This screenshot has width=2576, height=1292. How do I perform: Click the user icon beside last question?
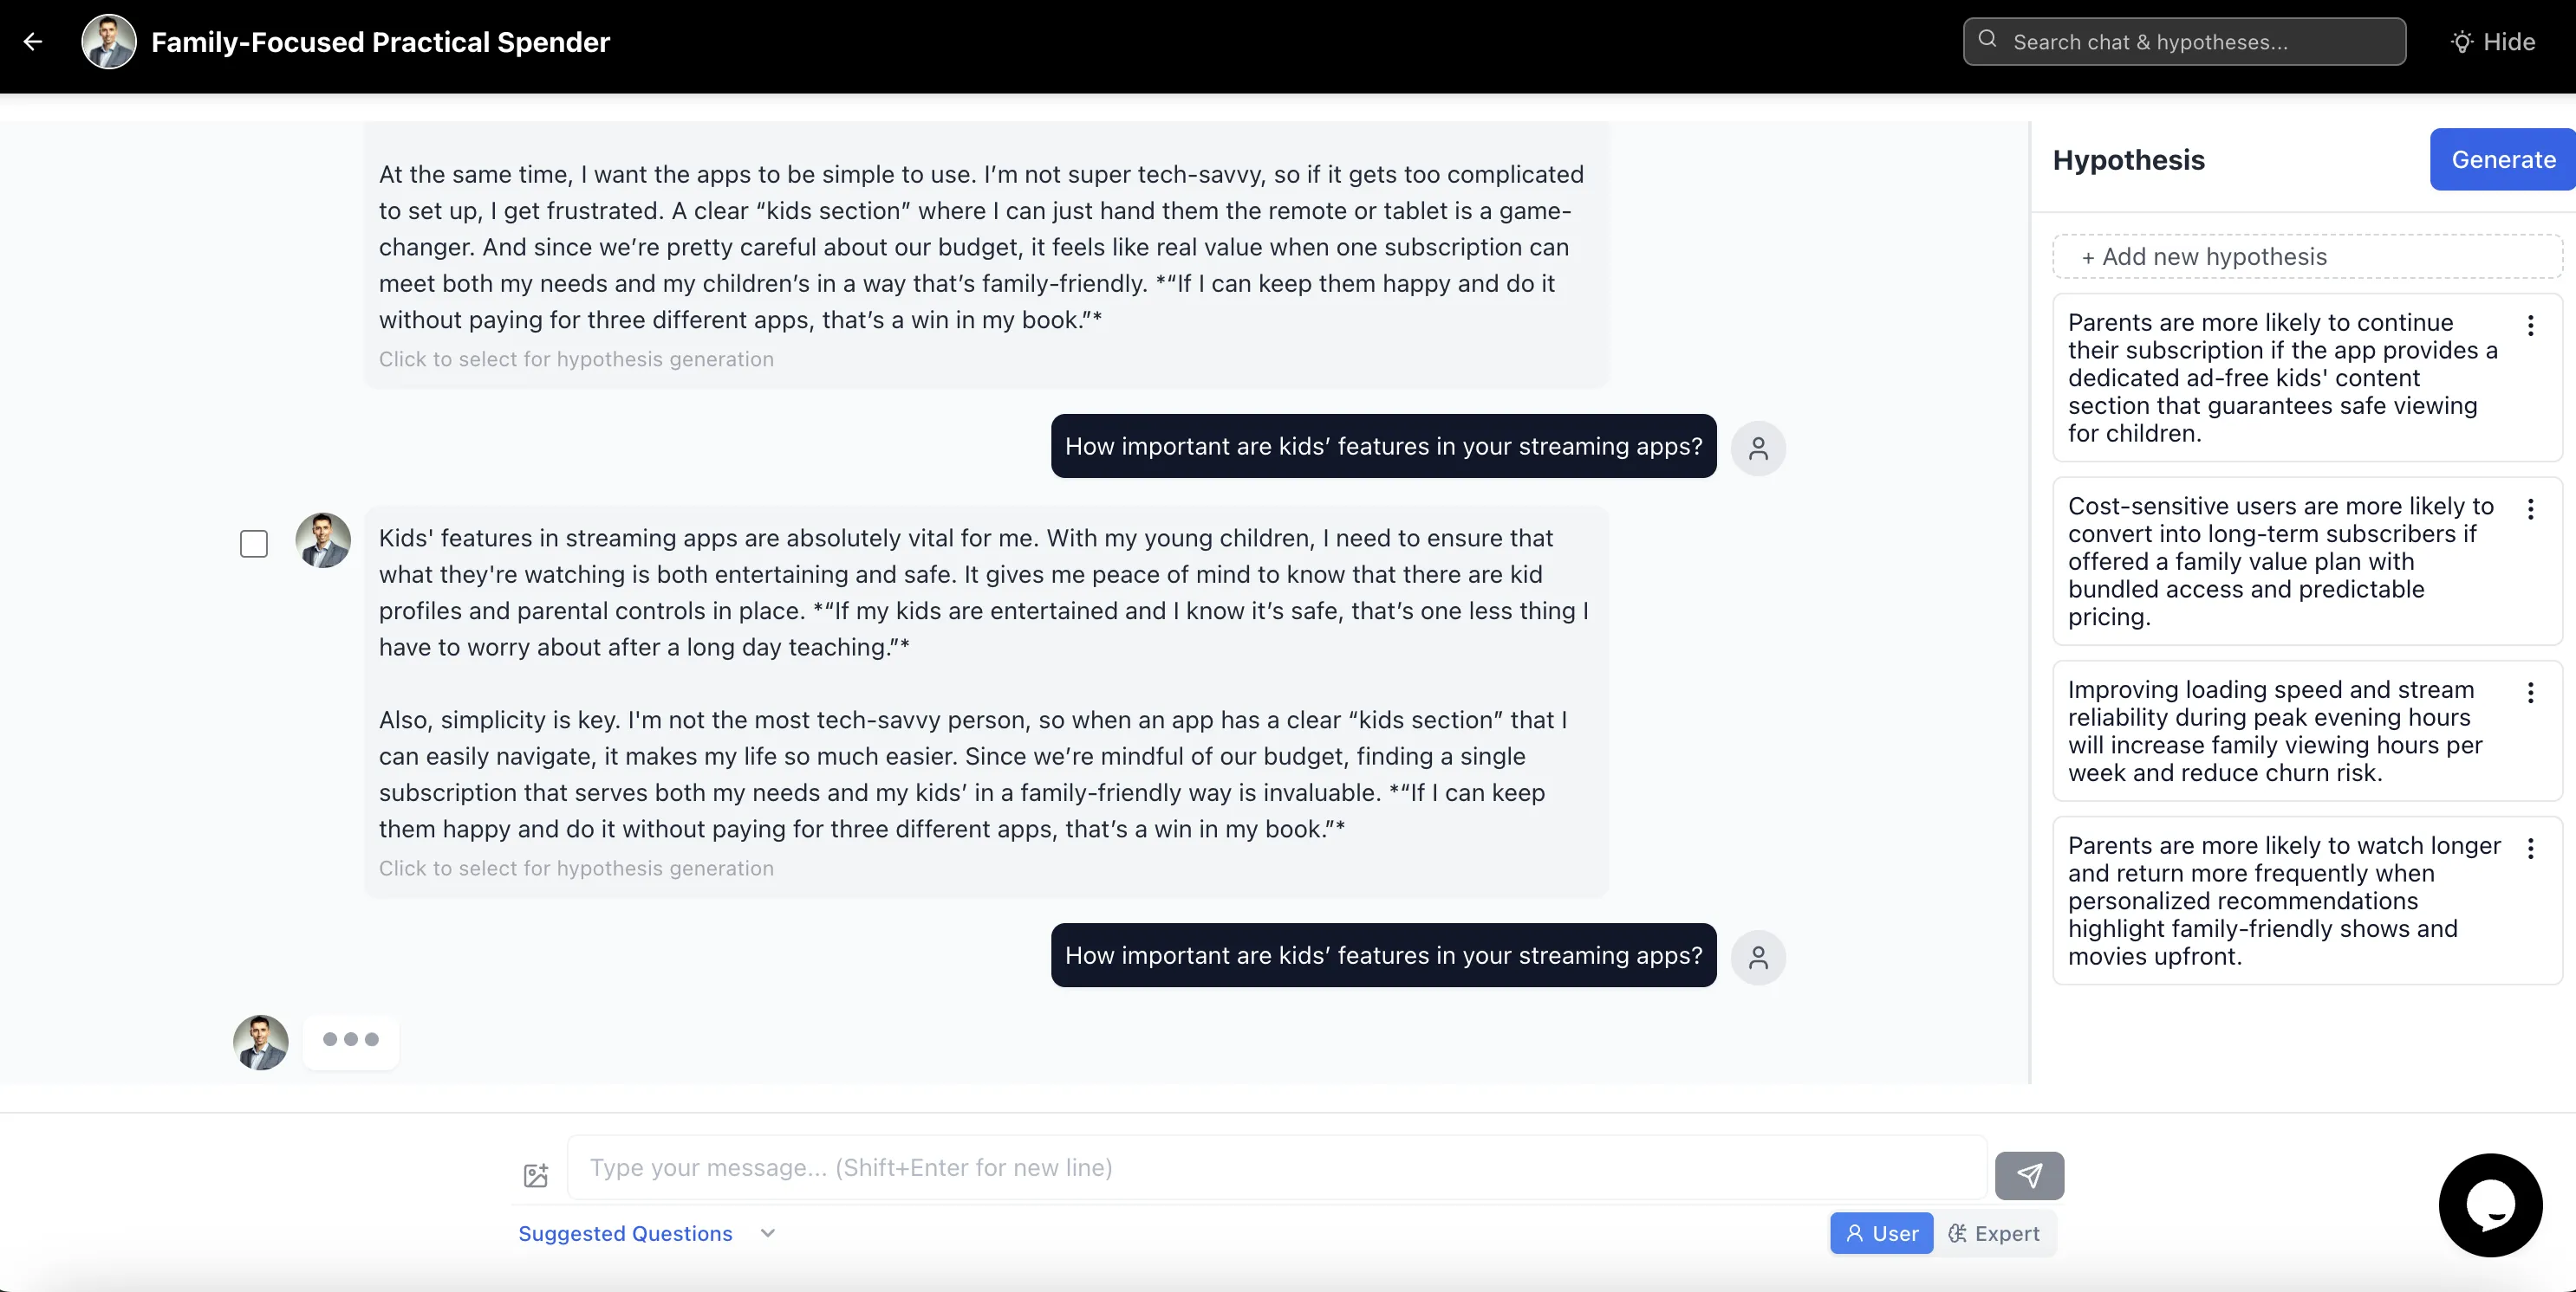(1758, 957)
